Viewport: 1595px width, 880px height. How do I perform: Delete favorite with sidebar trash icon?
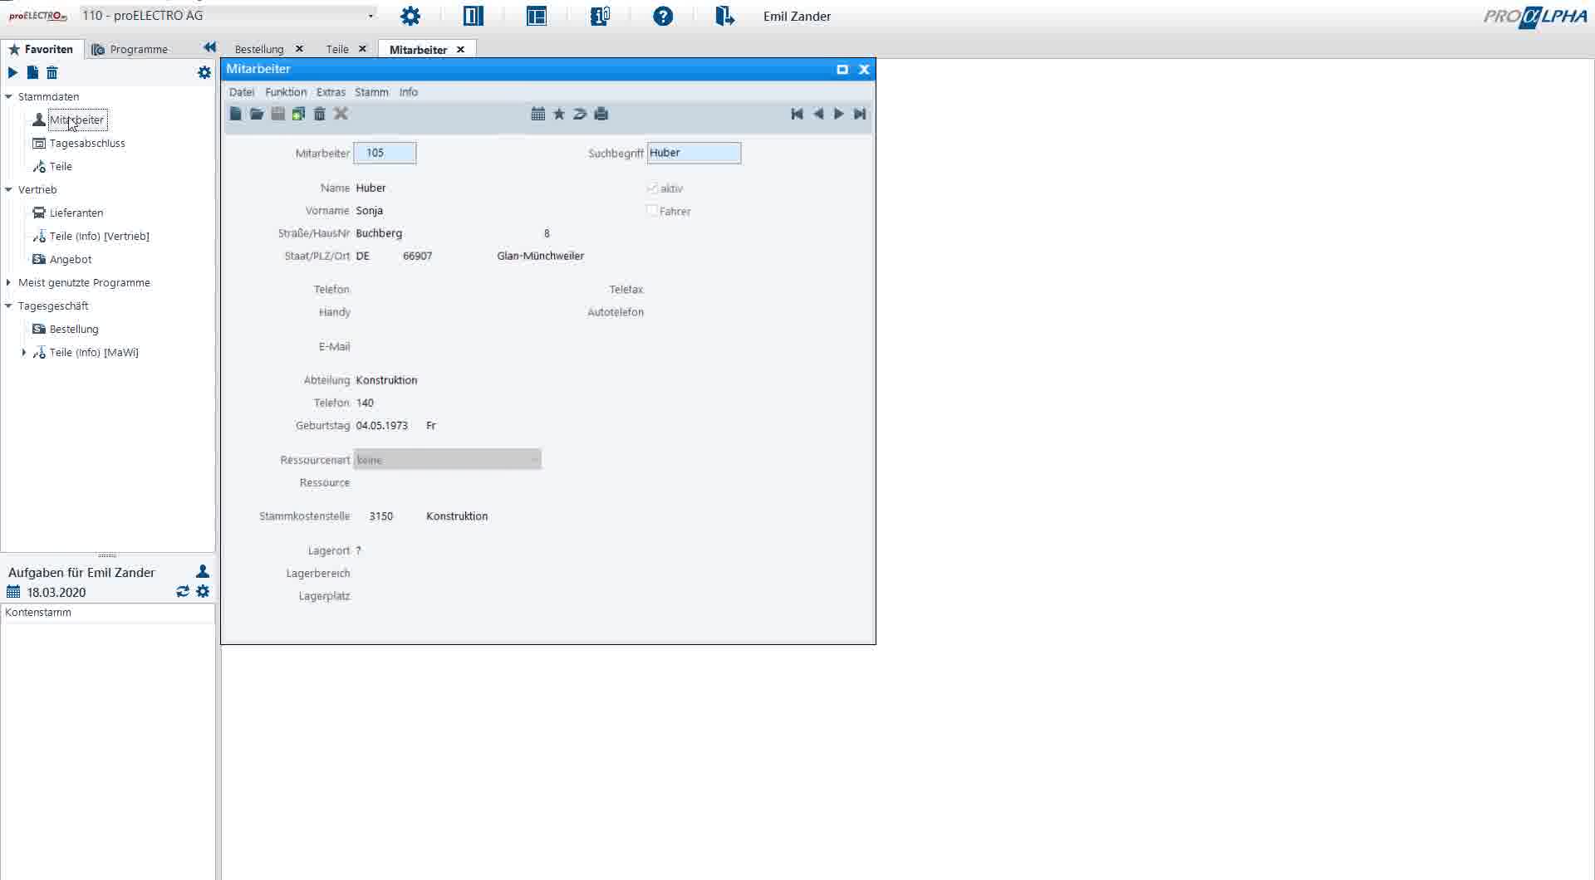click(x=52, y=73)
